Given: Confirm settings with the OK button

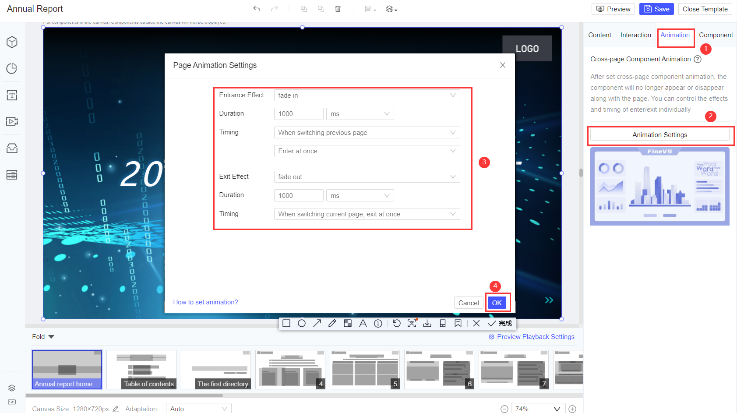Looking at the screenshot, I should (x=497, y=302).
